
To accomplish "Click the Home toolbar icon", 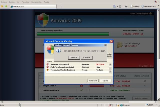I will (114, 6).
